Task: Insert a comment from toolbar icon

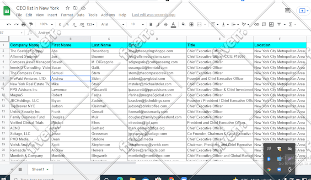Action: 264,24
